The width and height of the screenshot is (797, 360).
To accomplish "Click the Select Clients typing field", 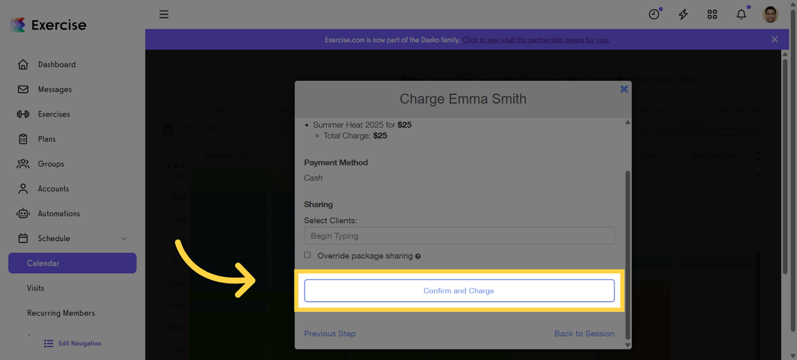I will tap(459, 235).
